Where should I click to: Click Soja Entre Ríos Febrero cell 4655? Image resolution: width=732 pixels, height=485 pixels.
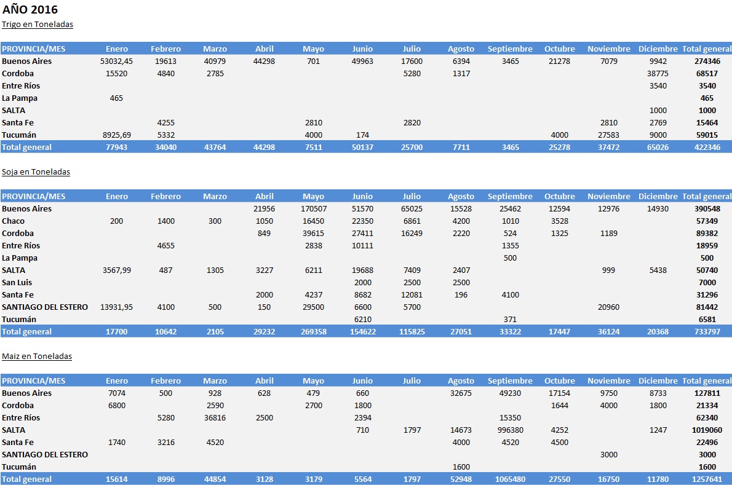(165, 245)
